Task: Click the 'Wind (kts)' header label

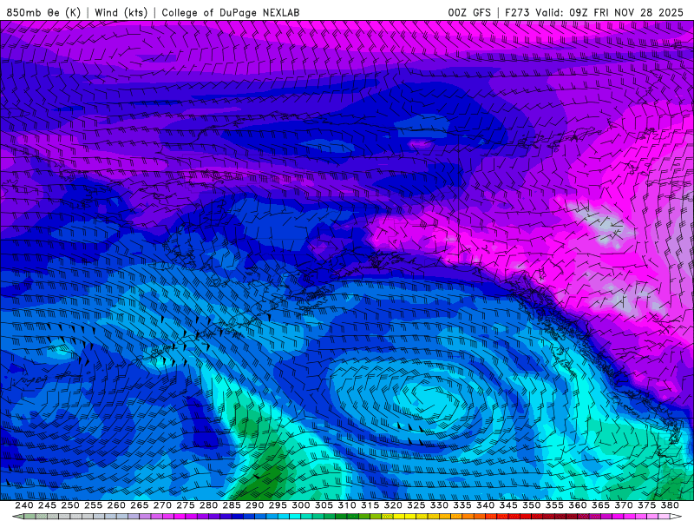Action: [x=121, y=12]
